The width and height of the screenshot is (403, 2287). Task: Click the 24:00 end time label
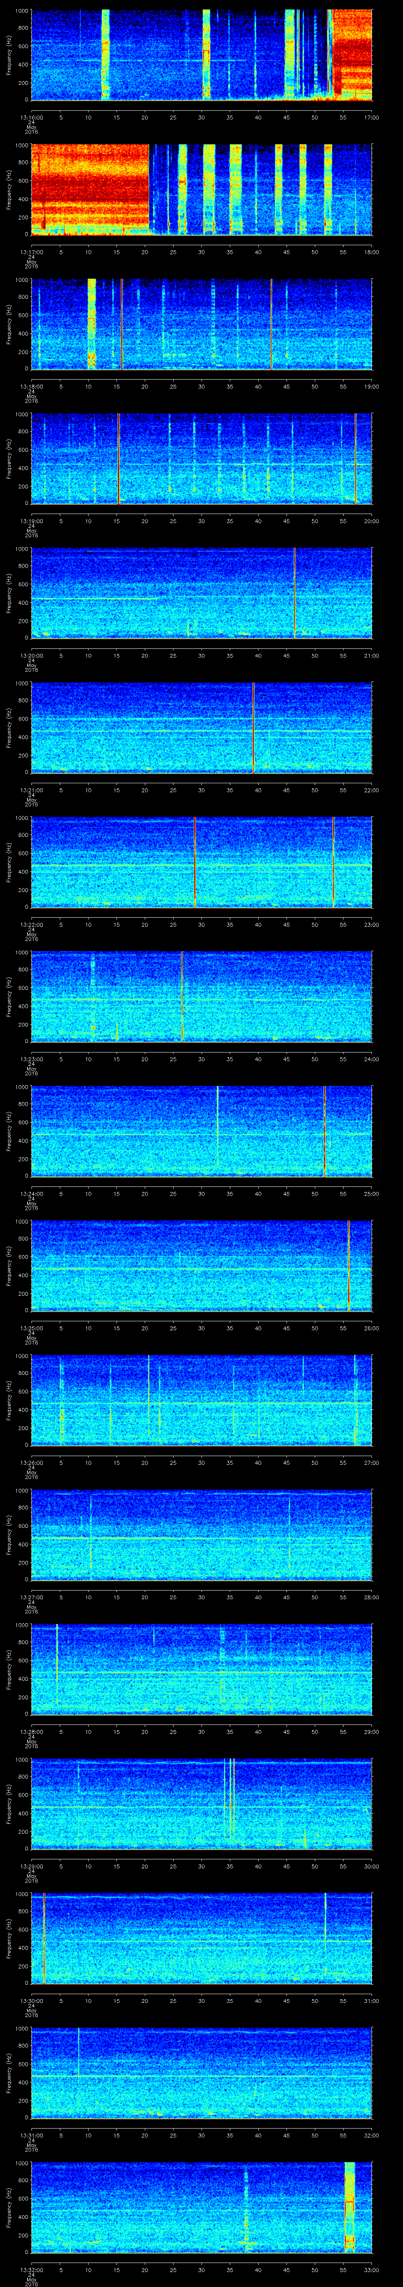tap(371, 1058)
